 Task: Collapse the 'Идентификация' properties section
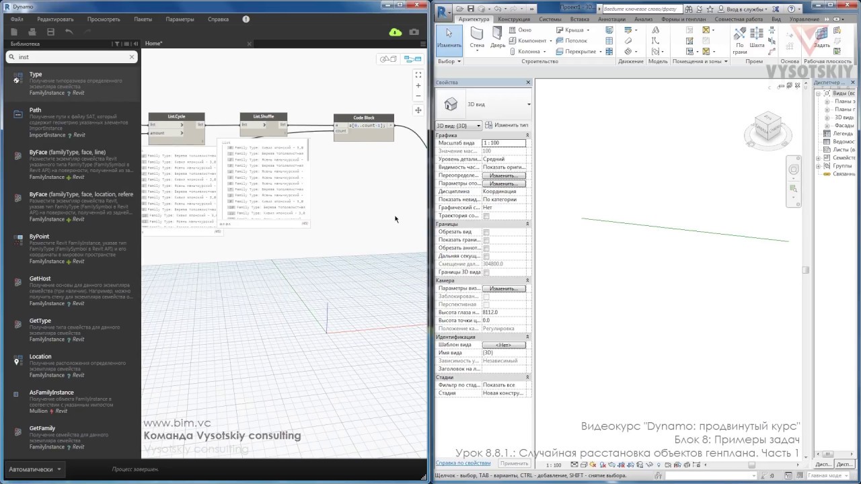tap(527, 337)
